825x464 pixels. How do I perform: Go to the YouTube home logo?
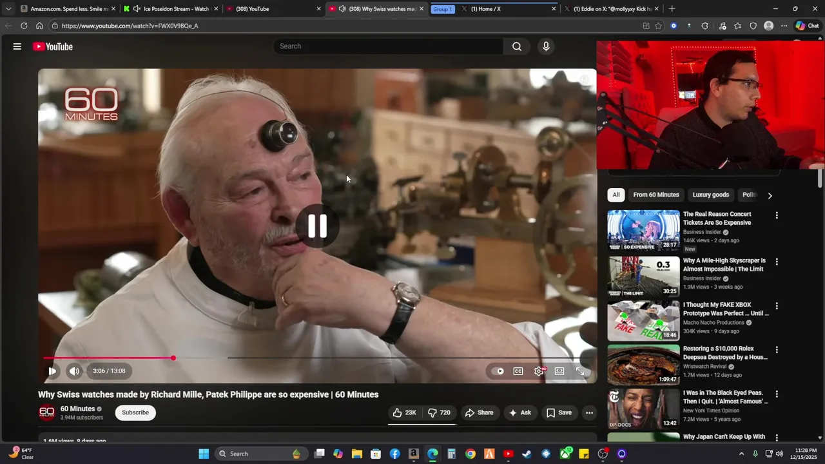point(53,46)
